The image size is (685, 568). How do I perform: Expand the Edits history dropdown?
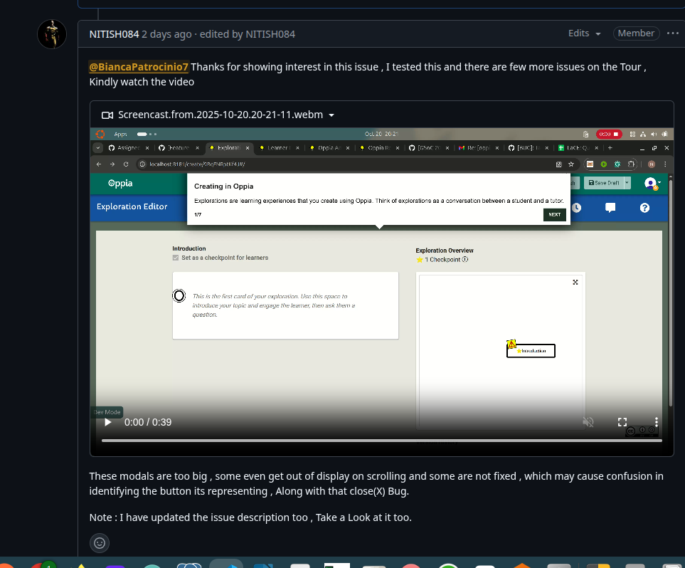[x=585, y=33]
